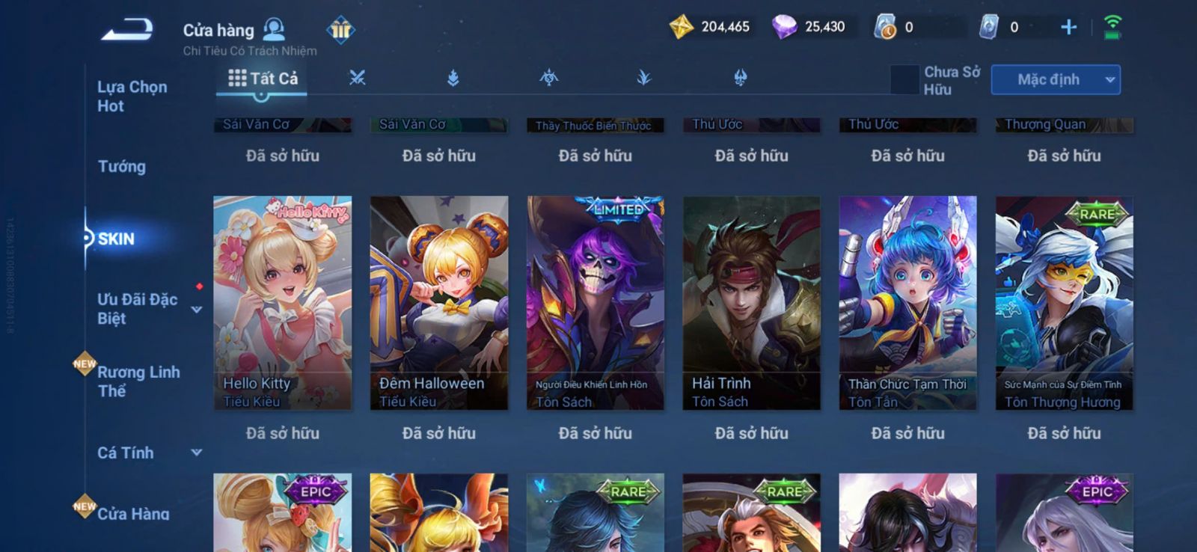Open the Hello Kitty Tiểu Kiều skin
This screenshot has width=1197, height=552.
(x=283, y=303)
